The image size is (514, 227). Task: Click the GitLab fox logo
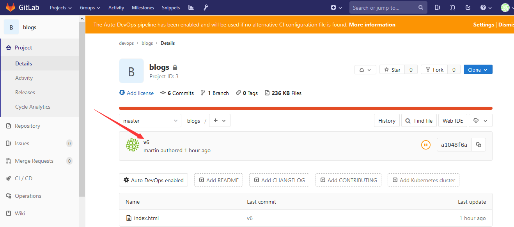click(x=11, y=8)
